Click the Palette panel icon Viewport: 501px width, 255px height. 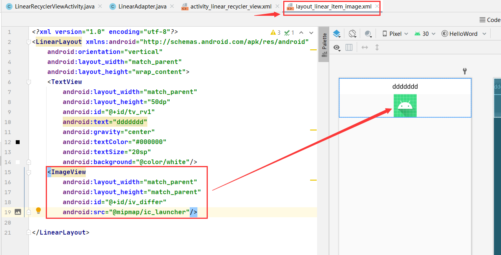click(x=324, y=55)
